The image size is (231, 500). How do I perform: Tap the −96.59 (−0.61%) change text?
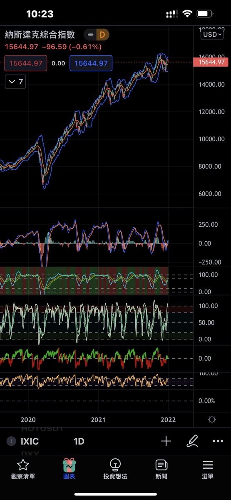pyautogui.click(x=72, y=47)
